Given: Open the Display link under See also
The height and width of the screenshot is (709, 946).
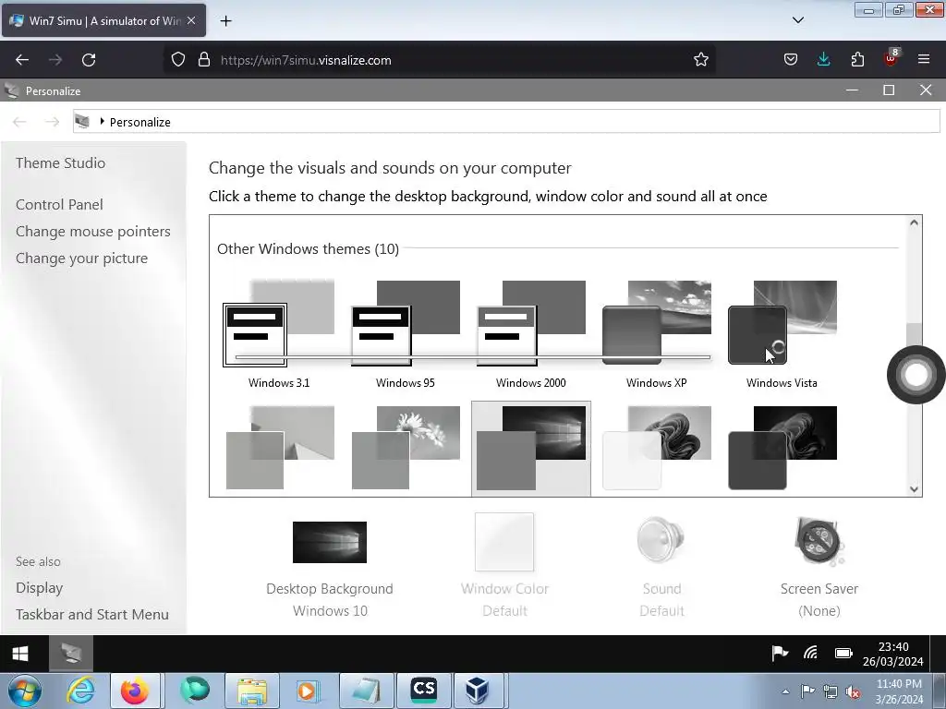Looking at the screenshot, I should 39,588.
